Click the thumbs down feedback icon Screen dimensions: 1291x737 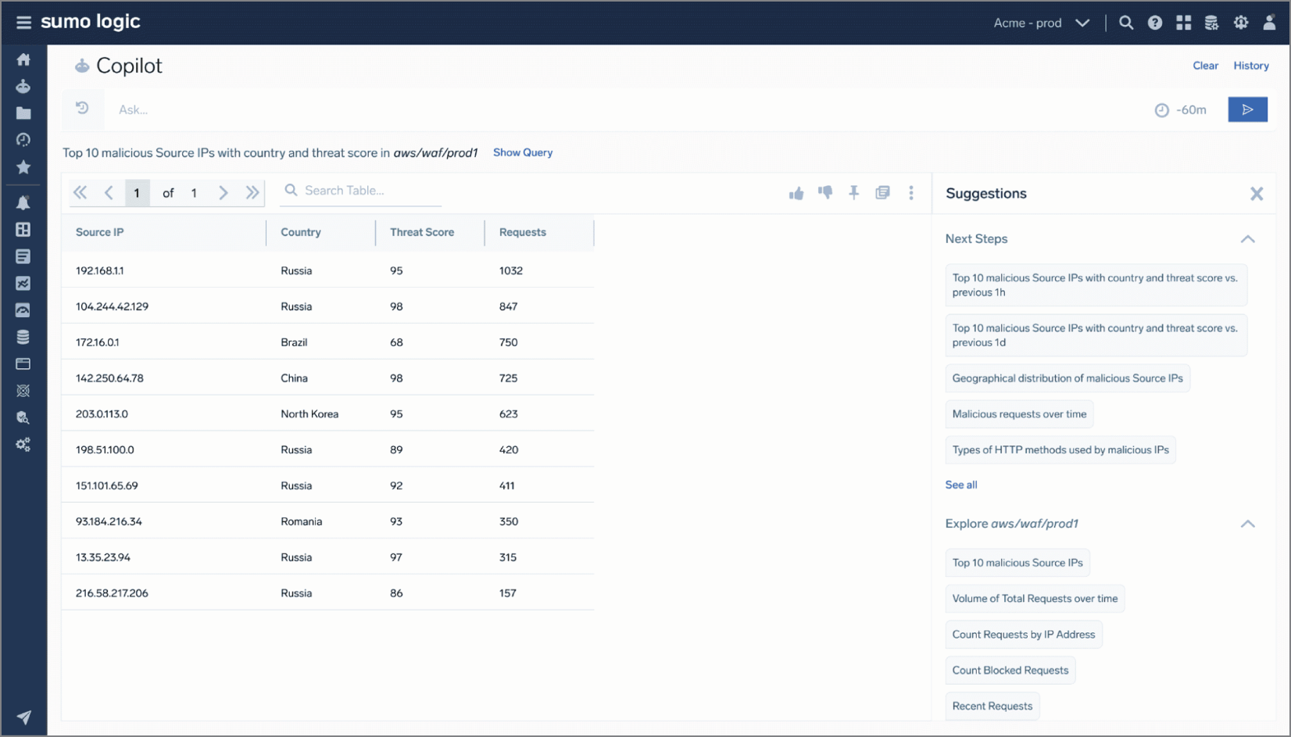[825, 192]
